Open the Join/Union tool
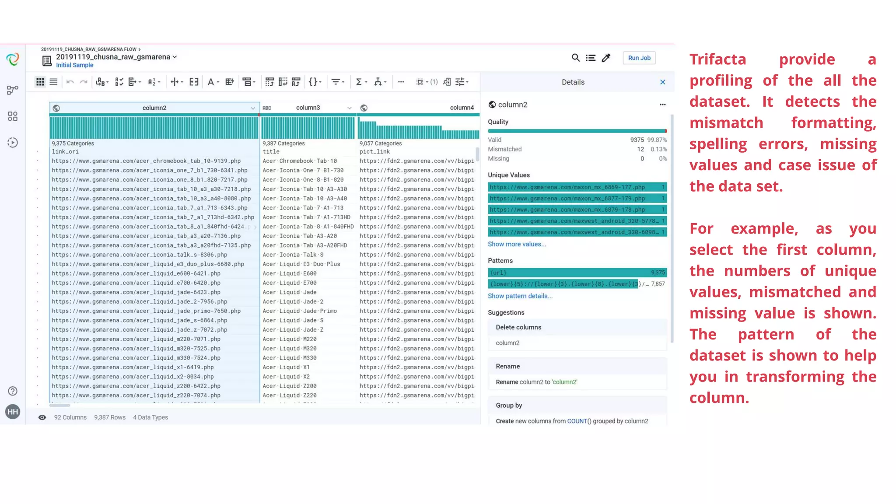The image size is (896, 504). [380, 82]
